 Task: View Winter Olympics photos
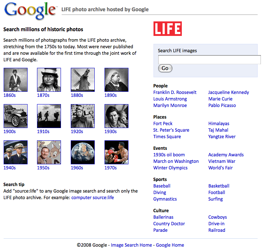(171, 168)
